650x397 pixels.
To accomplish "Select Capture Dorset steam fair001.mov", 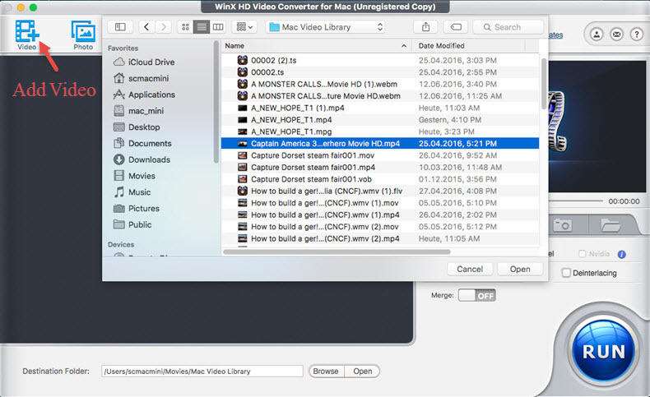I will coord(380,155).
